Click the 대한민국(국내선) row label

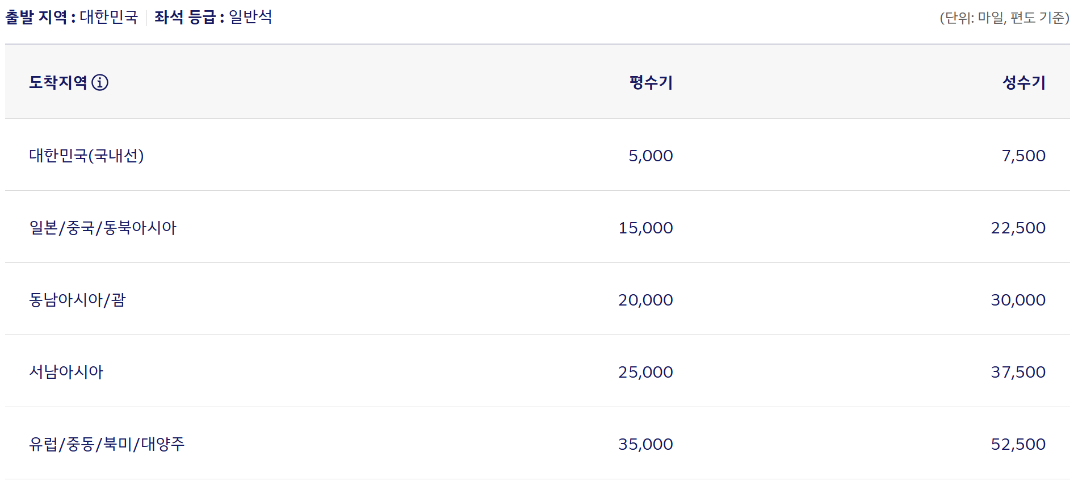(x=86, y=155)
